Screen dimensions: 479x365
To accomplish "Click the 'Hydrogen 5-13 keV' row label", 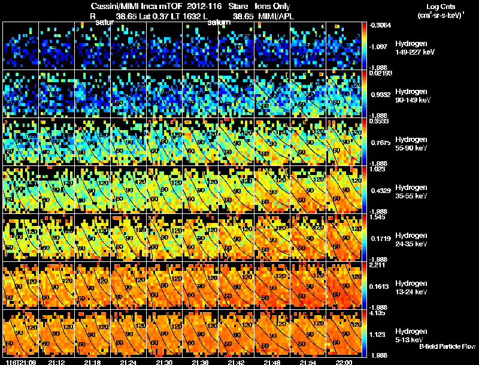I will 411,336.
